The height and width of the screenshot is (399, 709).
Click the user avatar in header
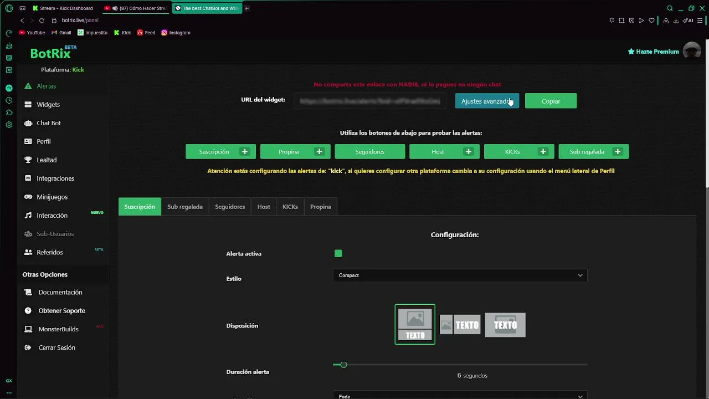point(692,51)
